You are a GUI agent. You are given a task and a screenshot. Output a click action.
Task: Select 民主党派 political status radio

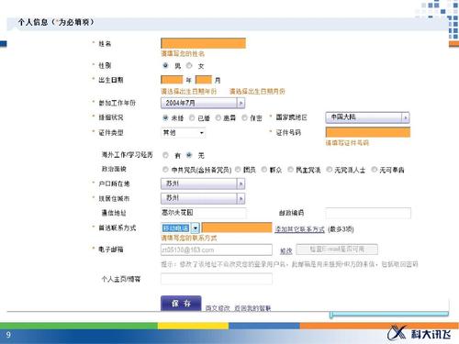290,170
